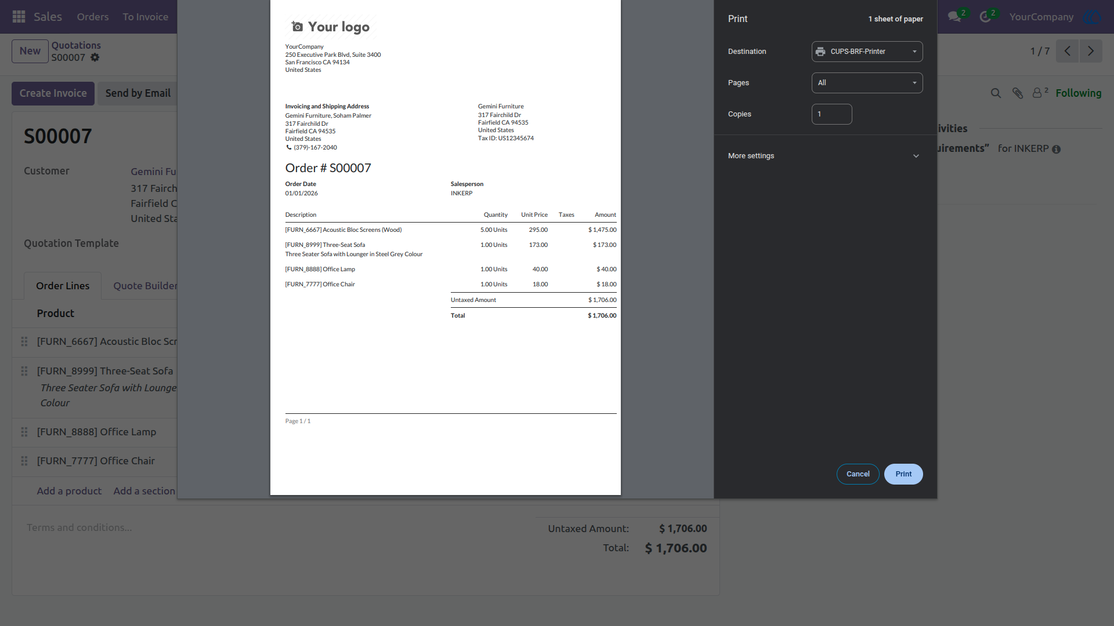Screen dimensions: 1114x626
Task: Grab handle of Office Chair row
Action: (24, 461)
